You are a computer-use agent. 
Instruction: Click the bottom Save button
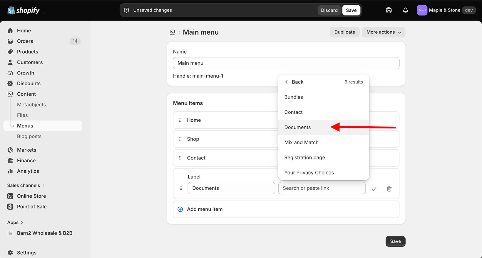coord(395,241)
